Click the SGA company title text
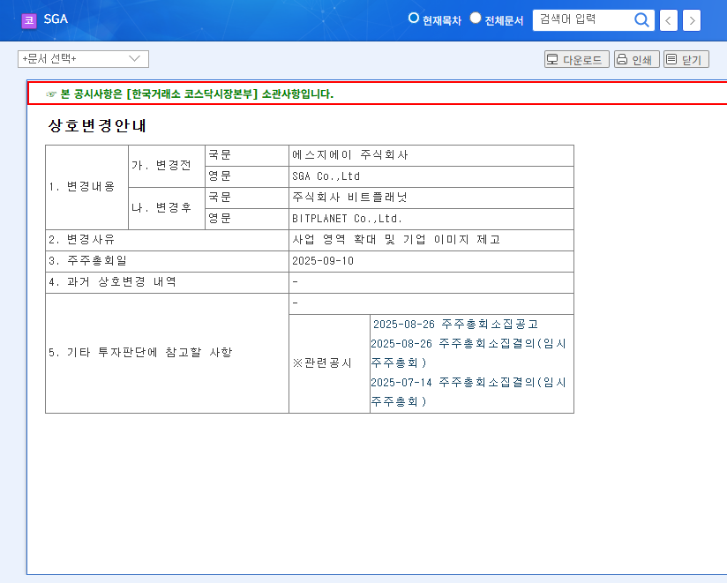The image size is (727, 583). 56,19
